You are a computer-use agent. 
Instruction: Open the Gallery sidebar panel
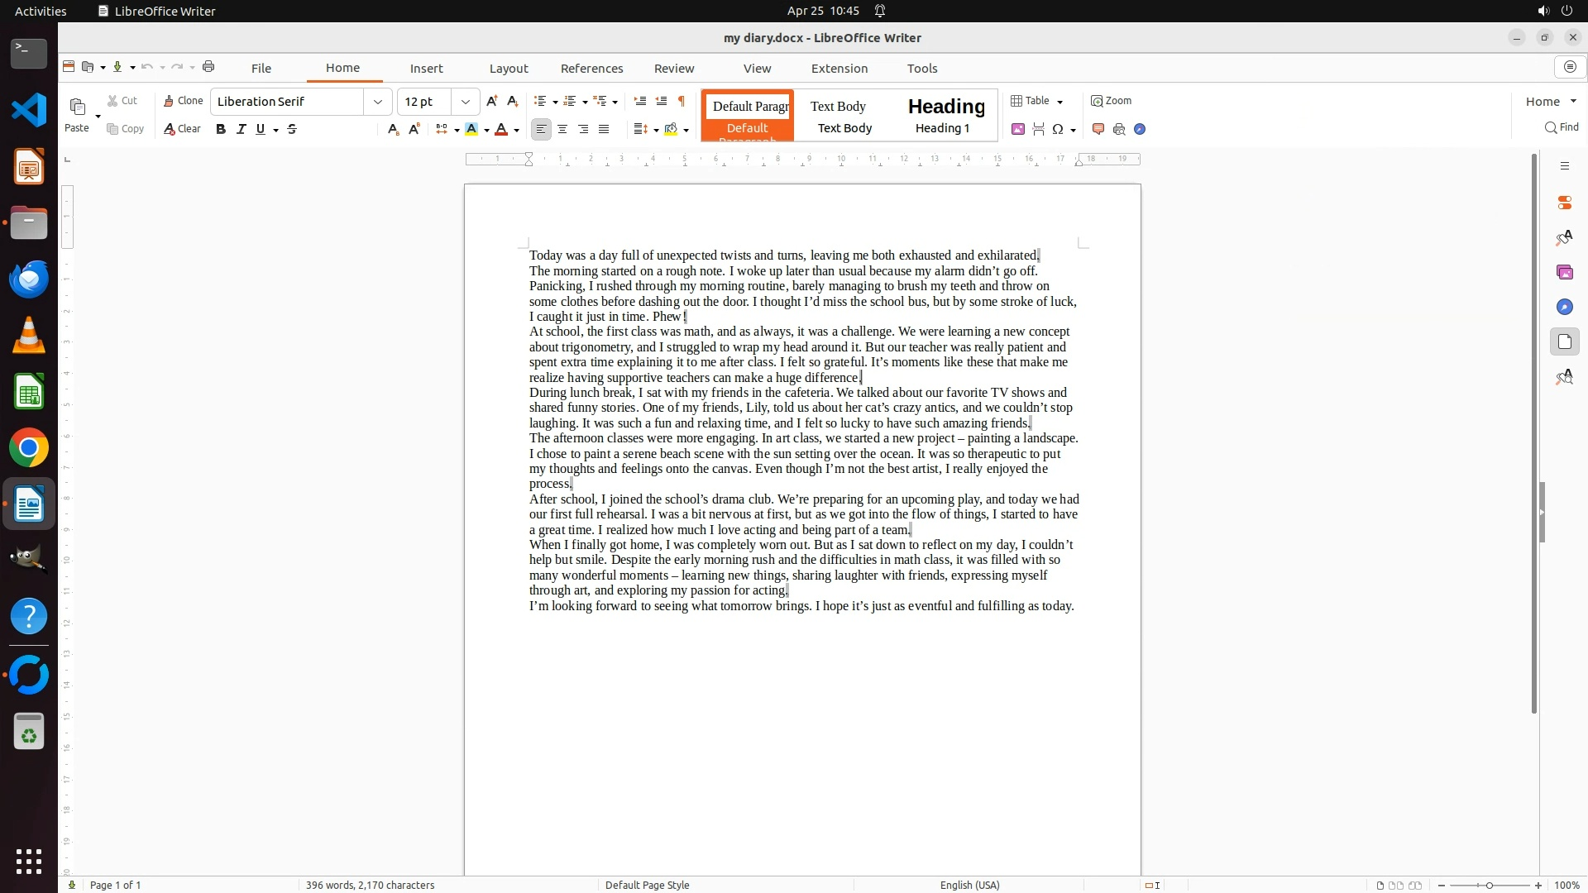click(x=1564, y=272)
